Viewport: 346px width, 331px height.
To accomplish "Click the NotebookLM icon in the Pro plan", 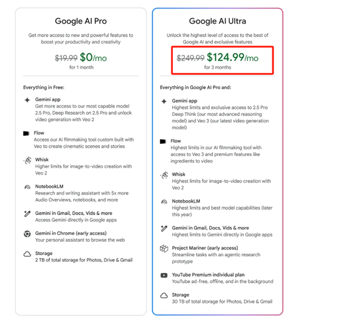I will coord(27,187).
